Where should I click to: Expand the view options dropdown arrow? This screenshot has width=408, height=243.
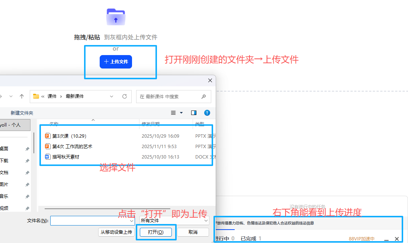181,113
